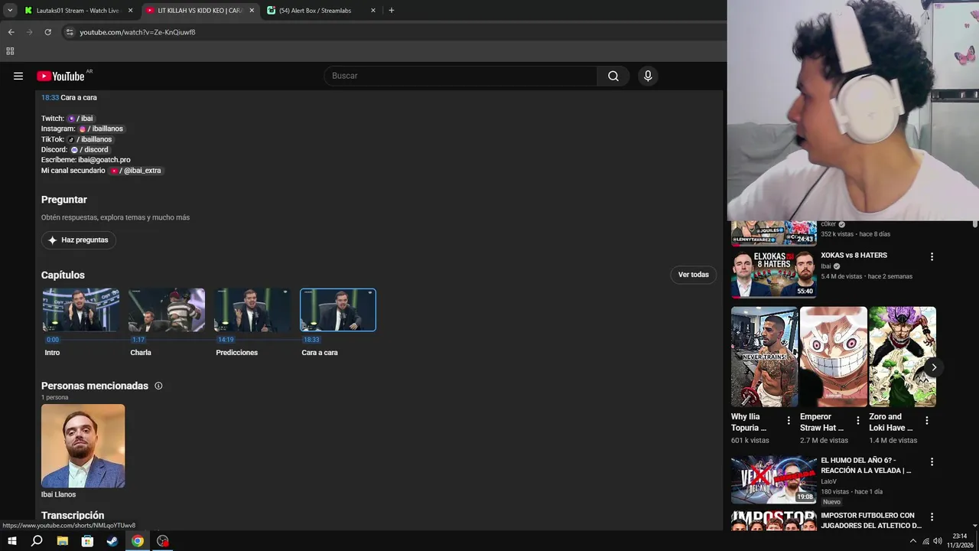Open site information icon in address bar
The image size is (979, 551).
[70, 32]
